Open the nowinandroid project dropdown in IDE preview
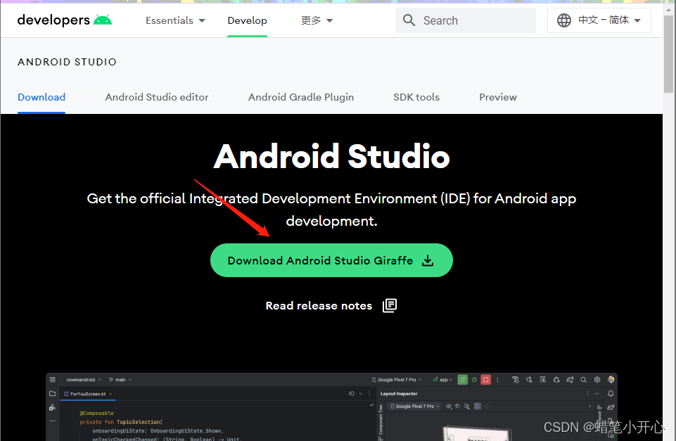The height and width of the screenshot is (441, 676). click(x=84, y=380)
